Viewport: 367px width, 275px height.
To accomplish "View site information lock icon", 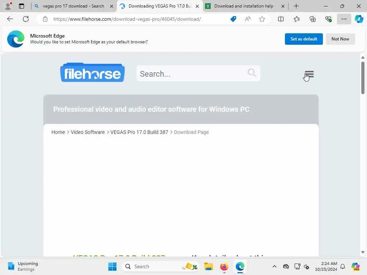I will tap(45, 19).
